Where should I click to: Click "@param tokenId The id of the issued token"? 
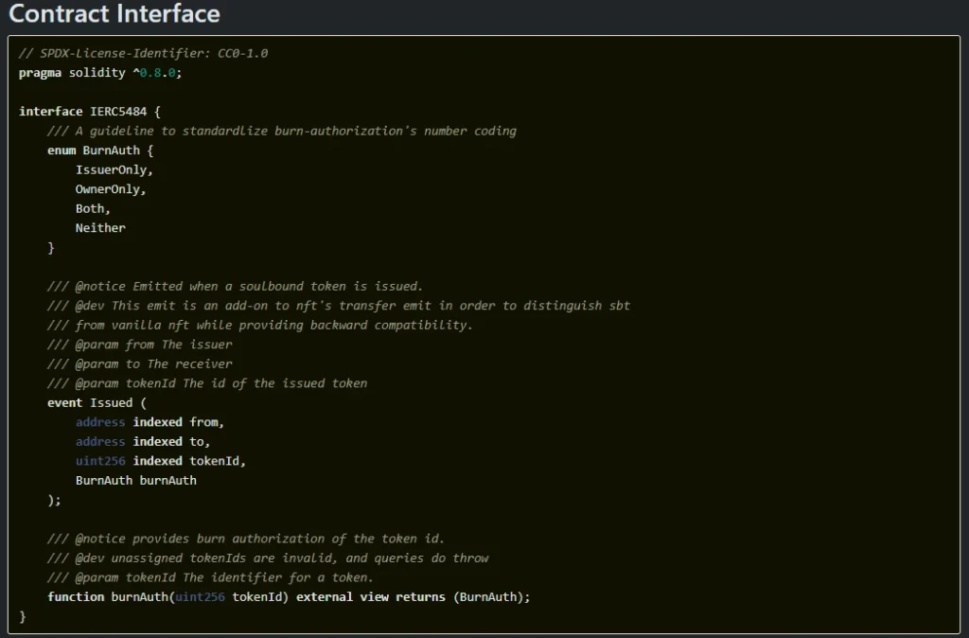[x=207, y=383]
